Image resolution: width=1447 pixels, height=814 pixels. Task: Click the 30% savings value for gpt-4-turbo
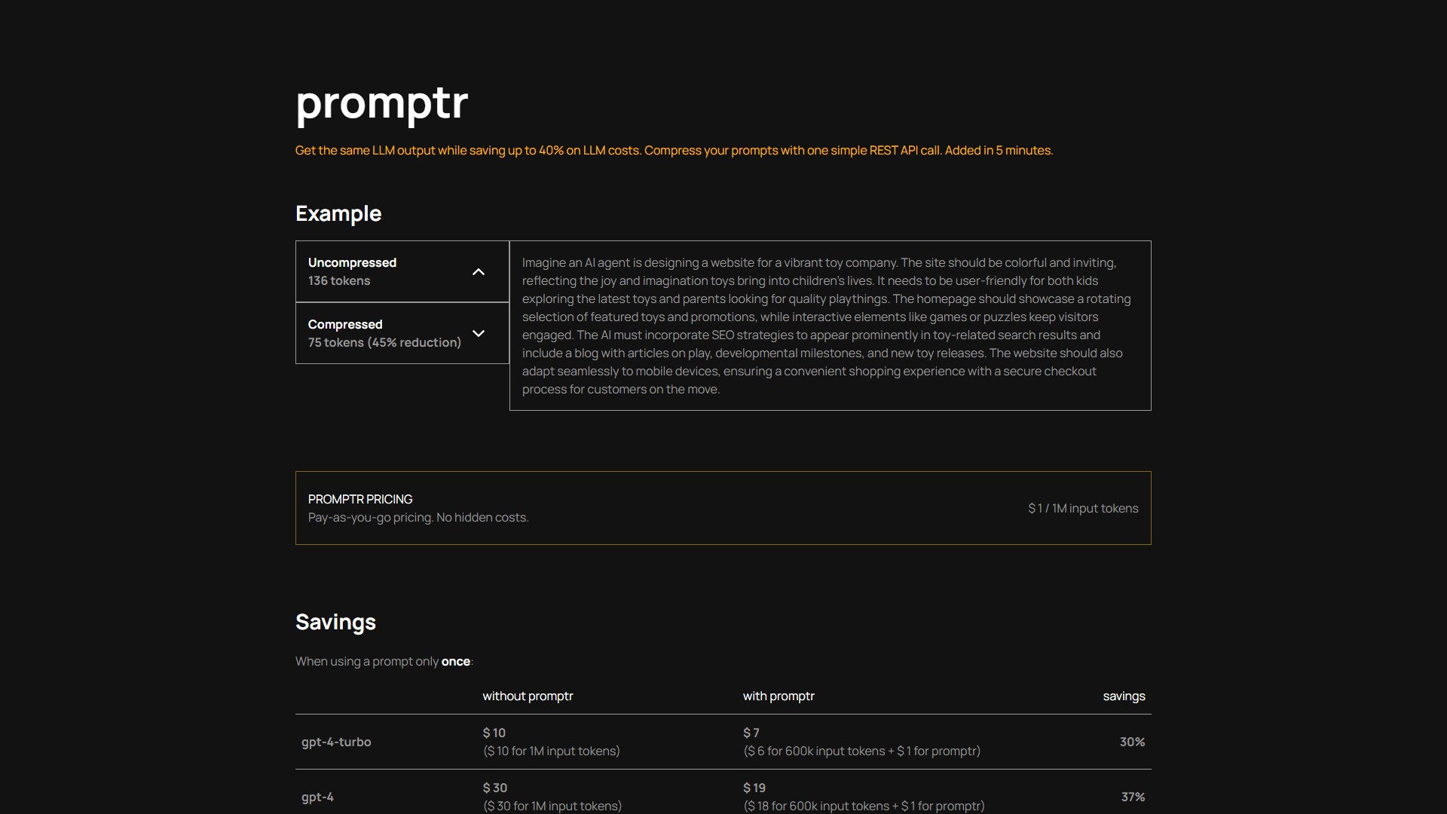pos(1132,742)
